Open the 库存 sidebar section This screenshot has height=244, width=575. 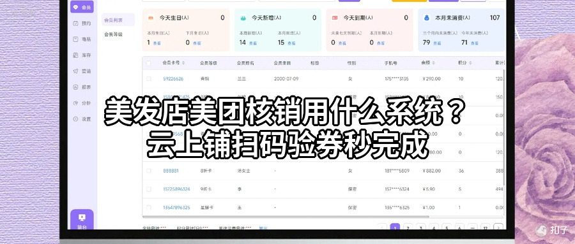point(82,55)
